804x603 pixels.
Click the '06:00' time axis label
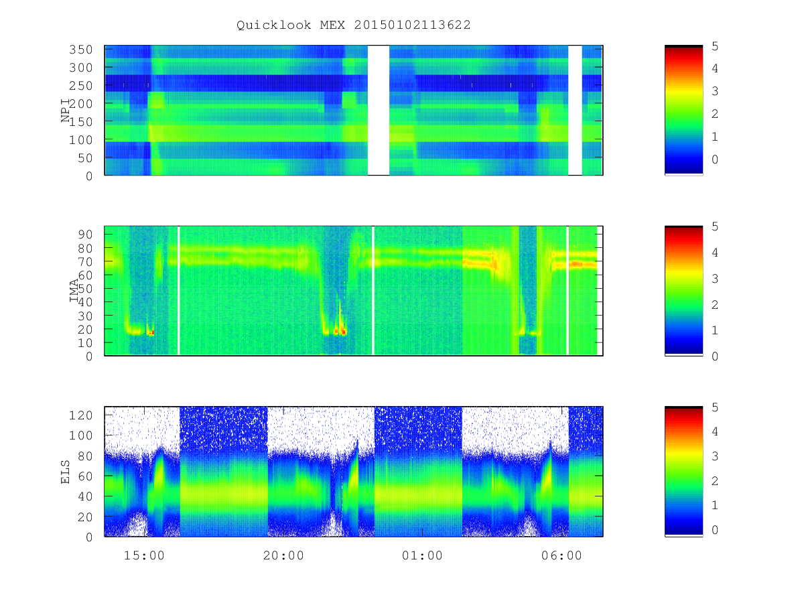(x=561, y=555)
